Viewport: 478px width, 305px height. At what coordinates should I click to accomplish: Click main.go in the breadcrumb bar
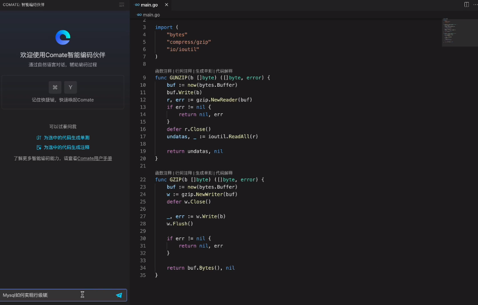click(x=151, y=15)
